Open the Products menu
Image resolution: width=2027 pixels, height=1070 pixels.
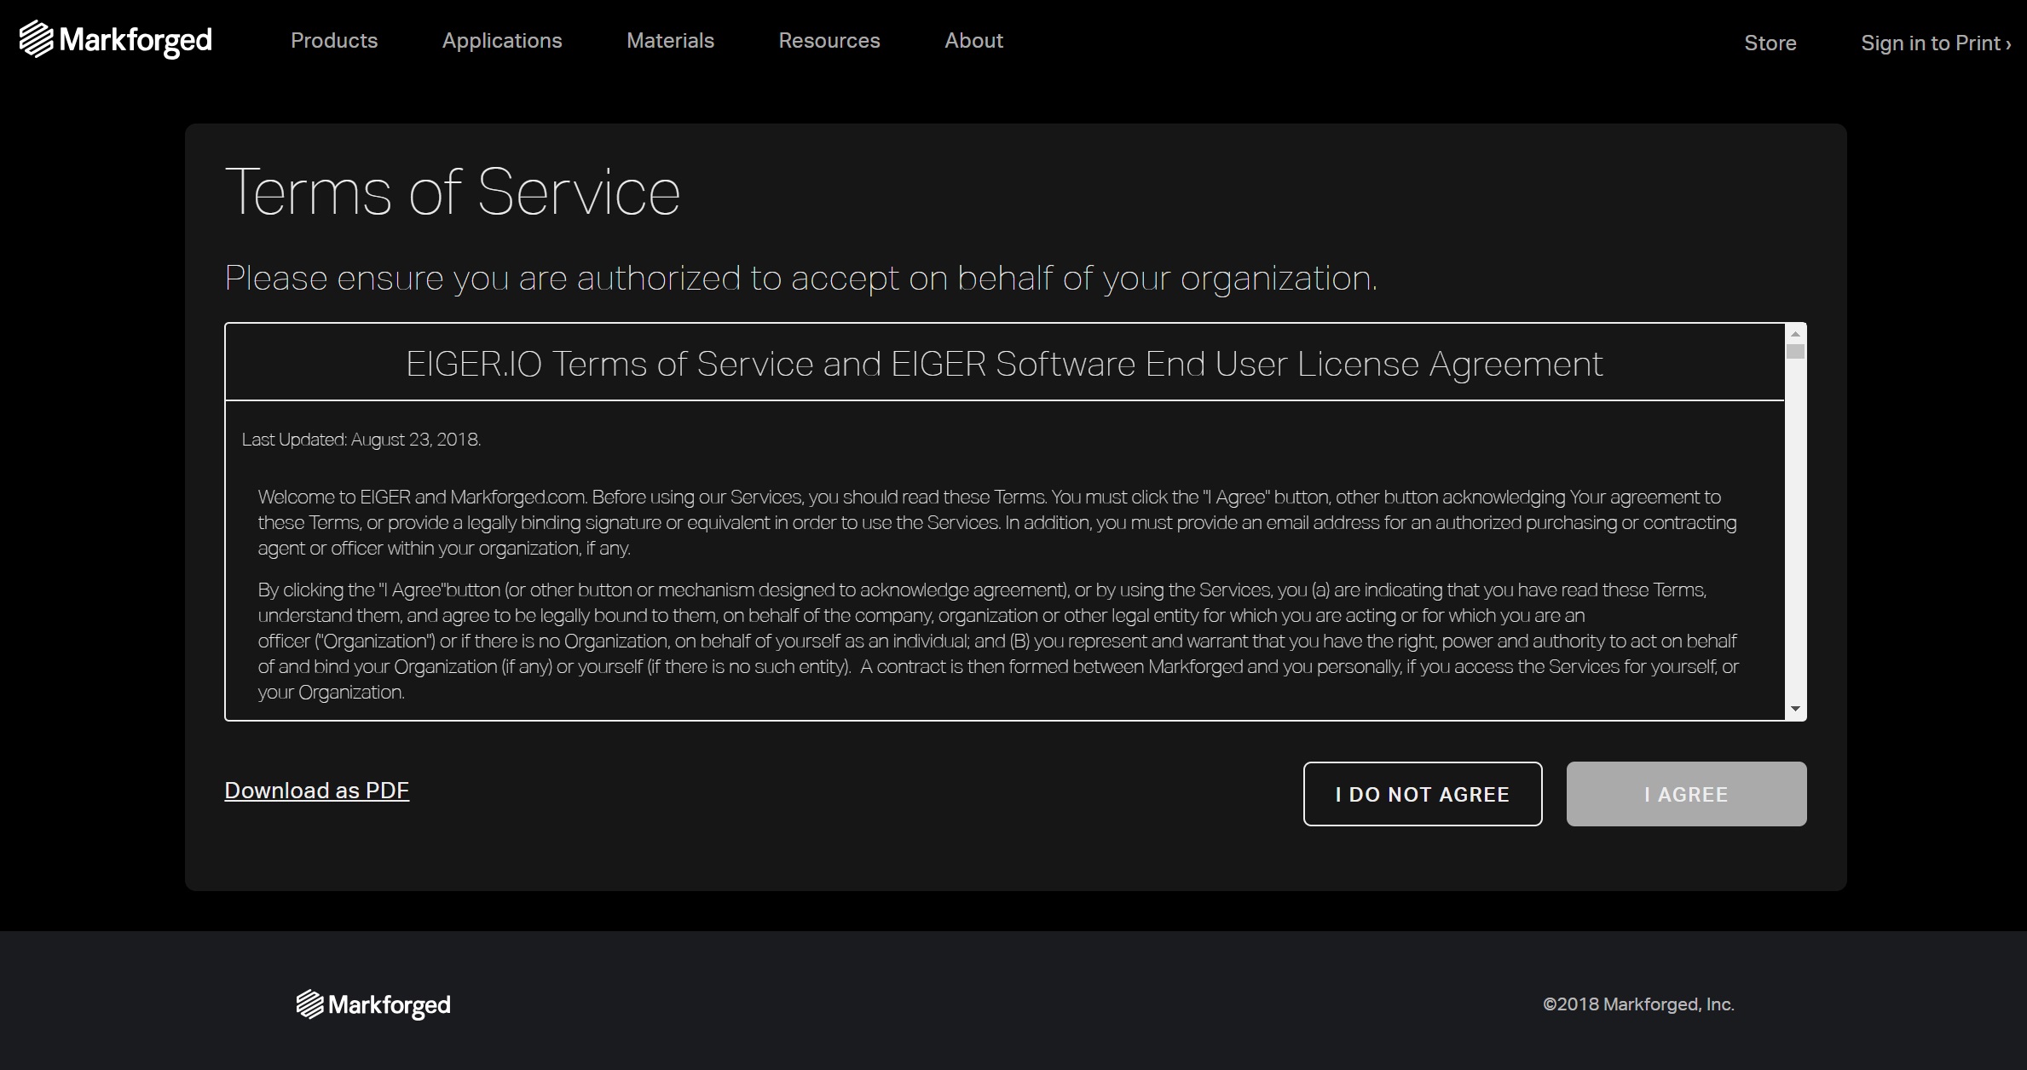334,40
